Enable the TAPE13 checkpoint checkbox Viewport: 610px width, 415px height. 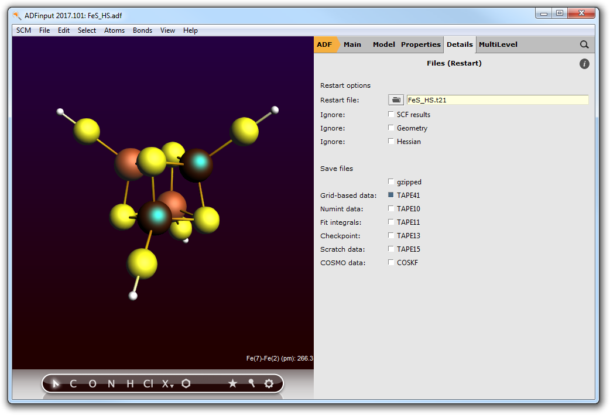coord(391,235)
